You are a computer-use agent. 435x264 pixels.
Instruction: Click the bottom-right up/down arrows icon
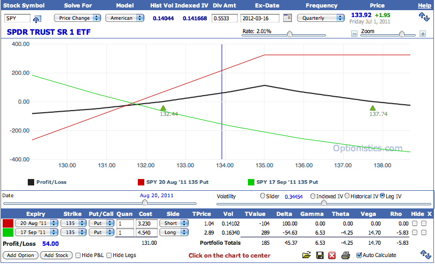click(425, 254)
